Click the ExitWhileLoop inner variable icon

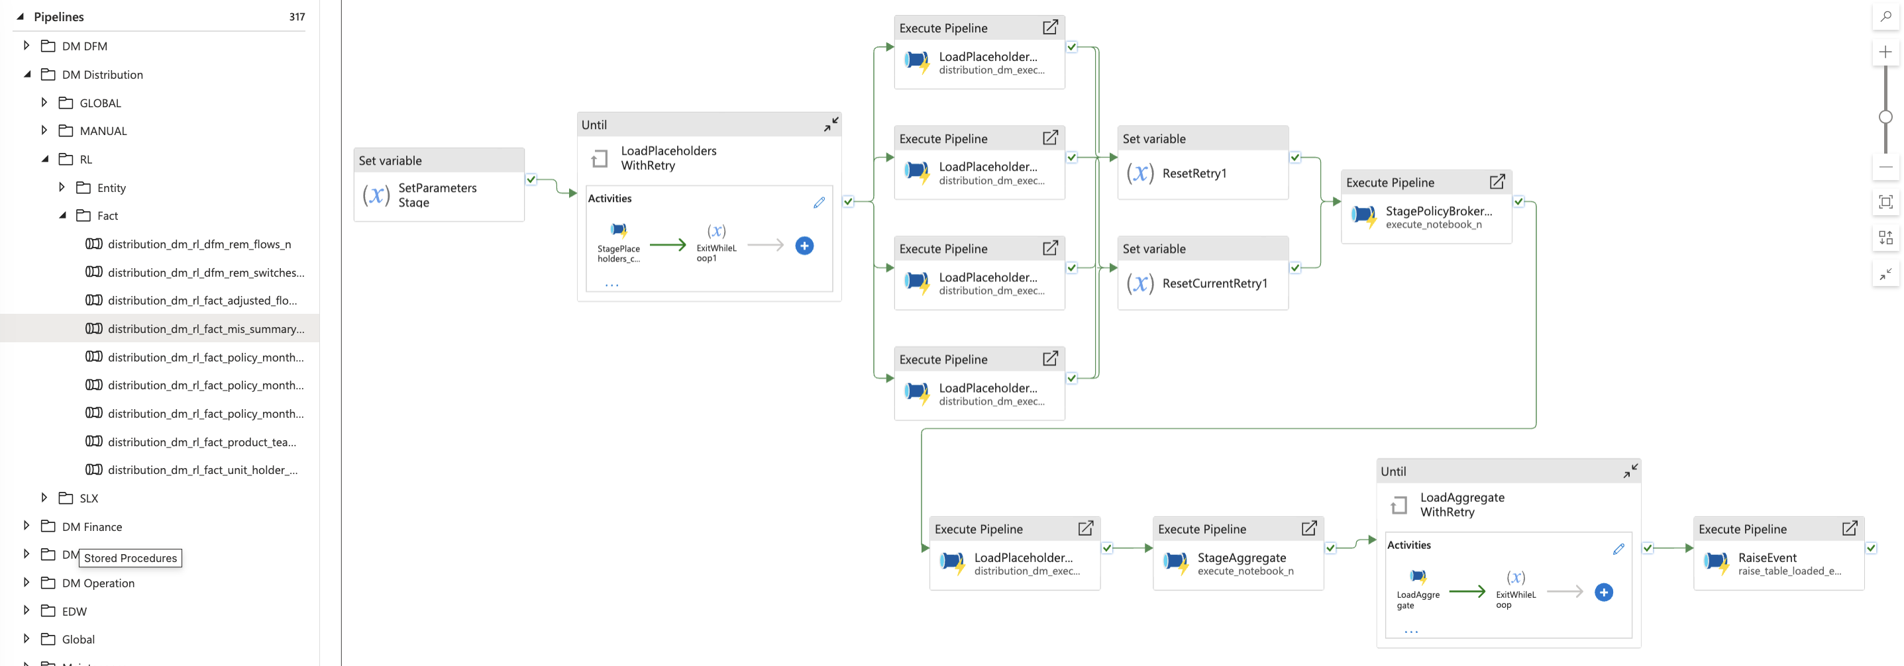1515,577
